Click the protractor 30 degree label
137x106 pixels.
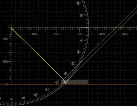coord(73,63)
